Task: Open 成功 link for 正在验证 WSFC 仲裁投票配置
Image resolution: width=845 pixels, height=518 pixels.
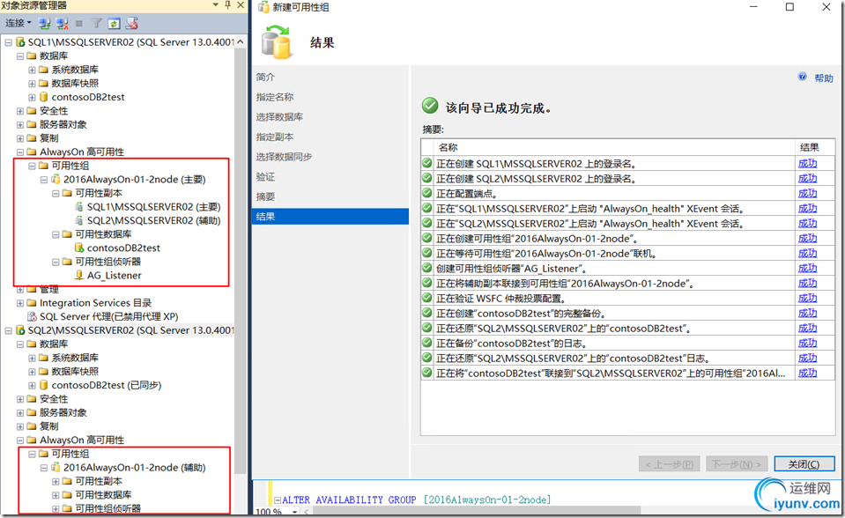Action: point(807,298)
